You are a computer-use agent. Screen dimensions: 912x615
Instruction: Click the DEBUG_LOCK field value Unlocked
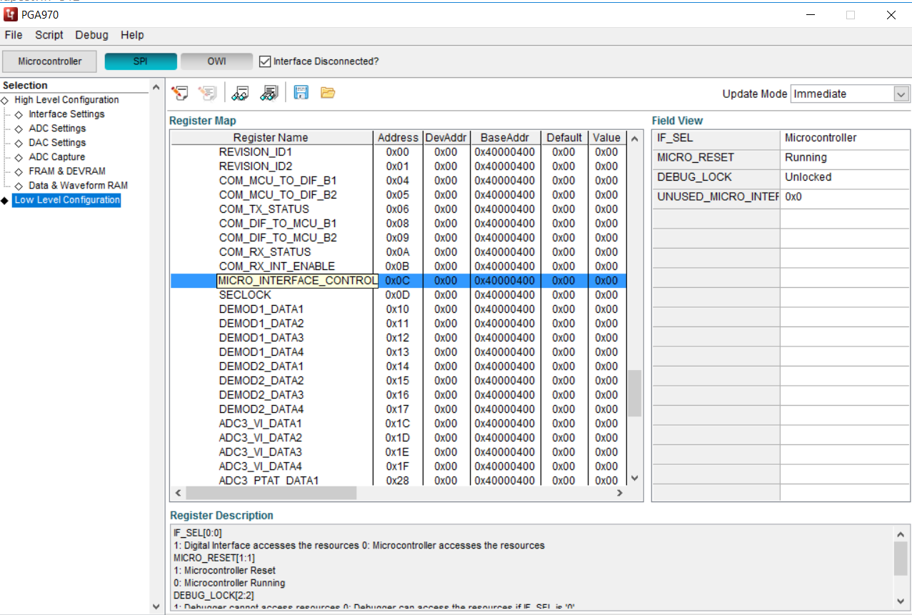(845, 177)
